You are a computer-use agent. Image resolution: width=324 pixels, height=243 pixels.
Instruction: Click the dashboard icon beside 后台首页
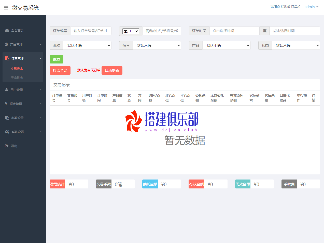pyautogui.click(x=7, y=30)
